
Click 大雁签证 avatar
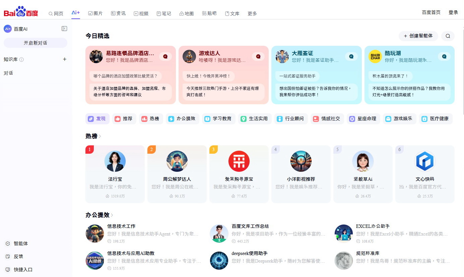282,56
